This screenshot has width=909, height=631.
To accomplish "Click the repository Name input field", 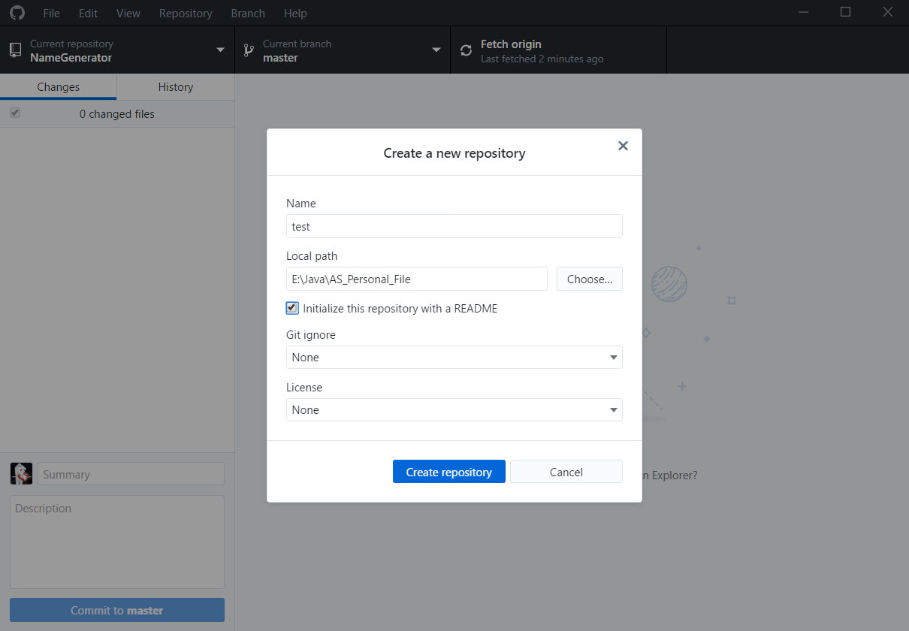I will point(454,226).
